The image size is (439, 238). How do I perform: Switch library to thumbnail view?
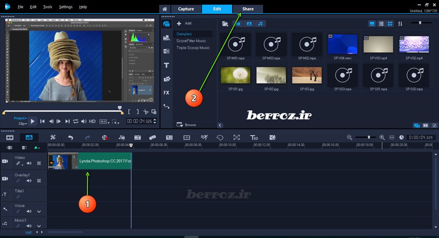point(390,24)
